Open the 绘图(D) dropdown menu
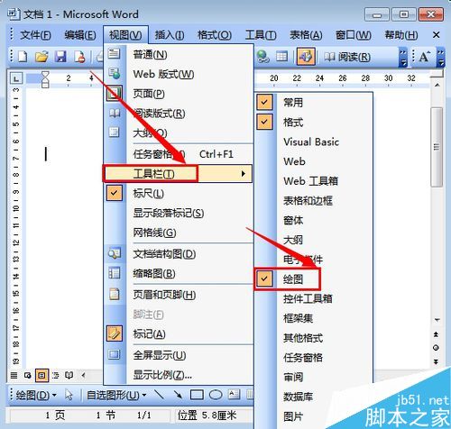This screenshot has height=429, width=451. pos(36,395)
